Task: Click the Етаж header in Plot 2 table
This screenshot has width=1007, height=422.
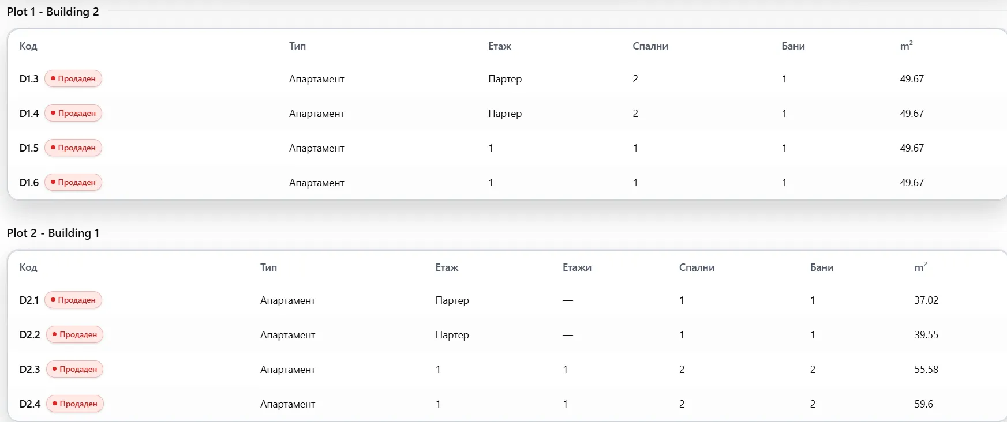Action: (x=447, y=267)
